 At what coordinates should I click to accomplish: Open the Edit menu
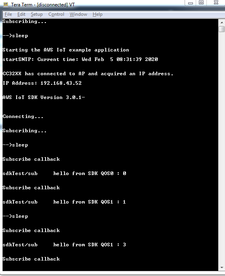[21, 14]
